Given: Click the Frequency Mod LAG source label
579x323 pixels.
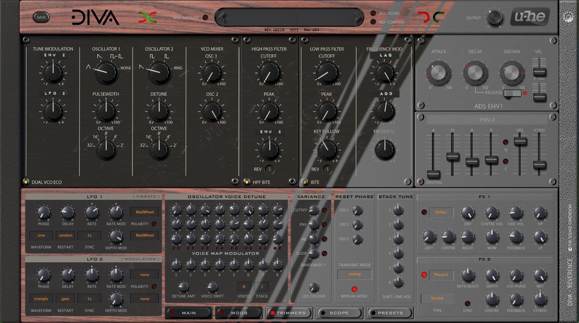Looking at the screenshot, I should point(384,55).
